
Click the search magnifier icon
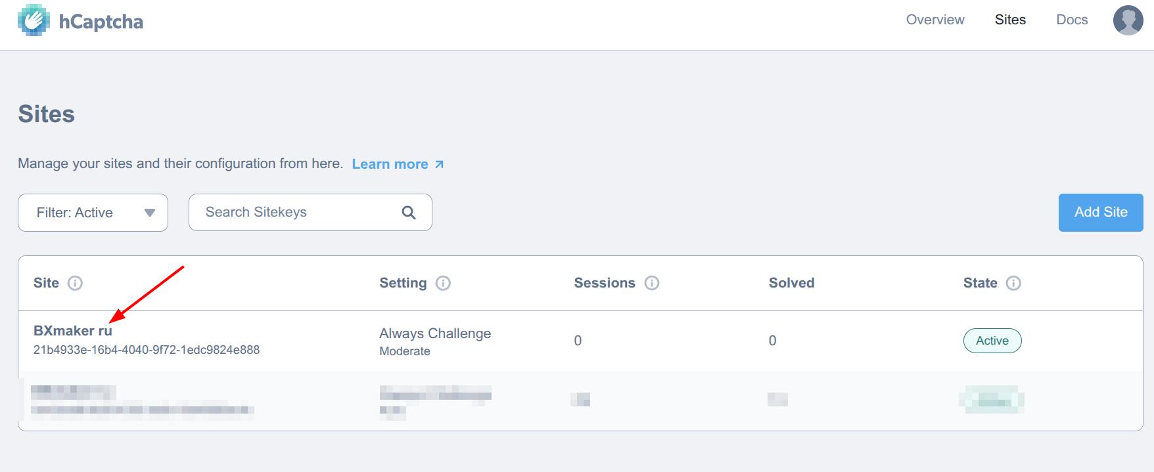pos(409,213)
